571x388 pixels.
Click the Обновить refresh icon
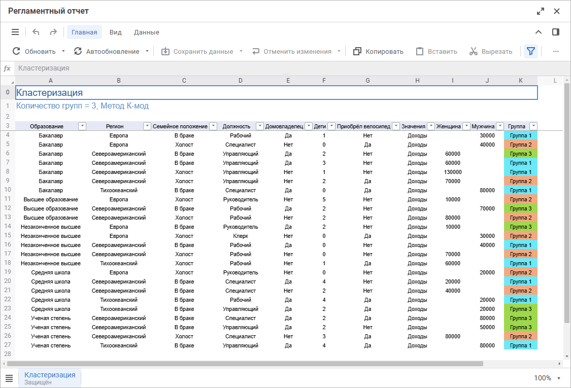pos(16,51)
